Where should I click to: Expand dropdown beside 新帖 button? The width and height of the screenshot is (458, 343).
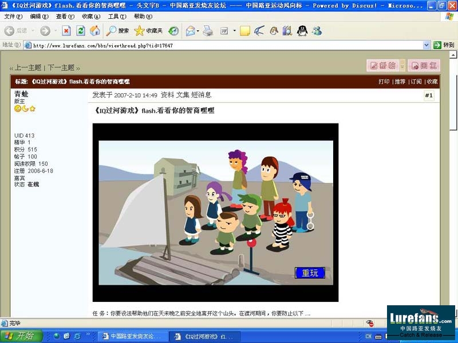(x=402, y=66)
